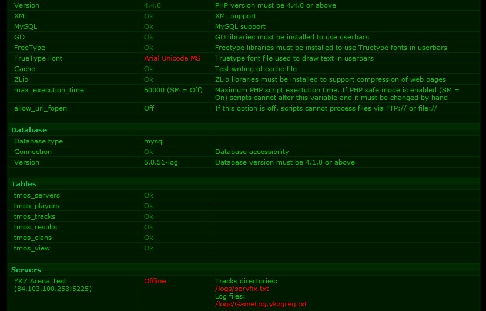Click the Database version must be 4.1.0 text

pyautogui.click(x=285, y=162)
